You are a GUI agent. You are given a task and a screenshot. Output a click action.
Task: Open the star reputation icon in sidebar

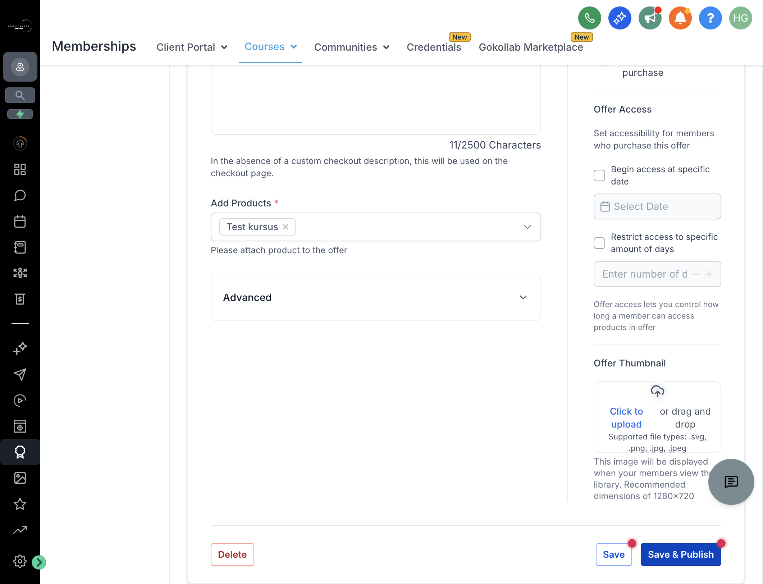(x=20, y=504)
